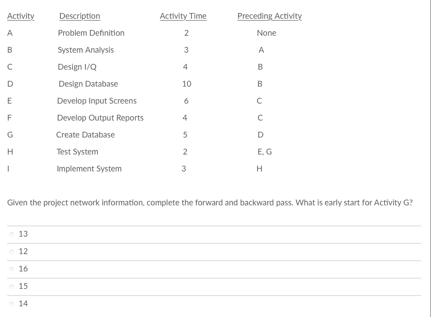Click the Activity column header

[21, 16]
